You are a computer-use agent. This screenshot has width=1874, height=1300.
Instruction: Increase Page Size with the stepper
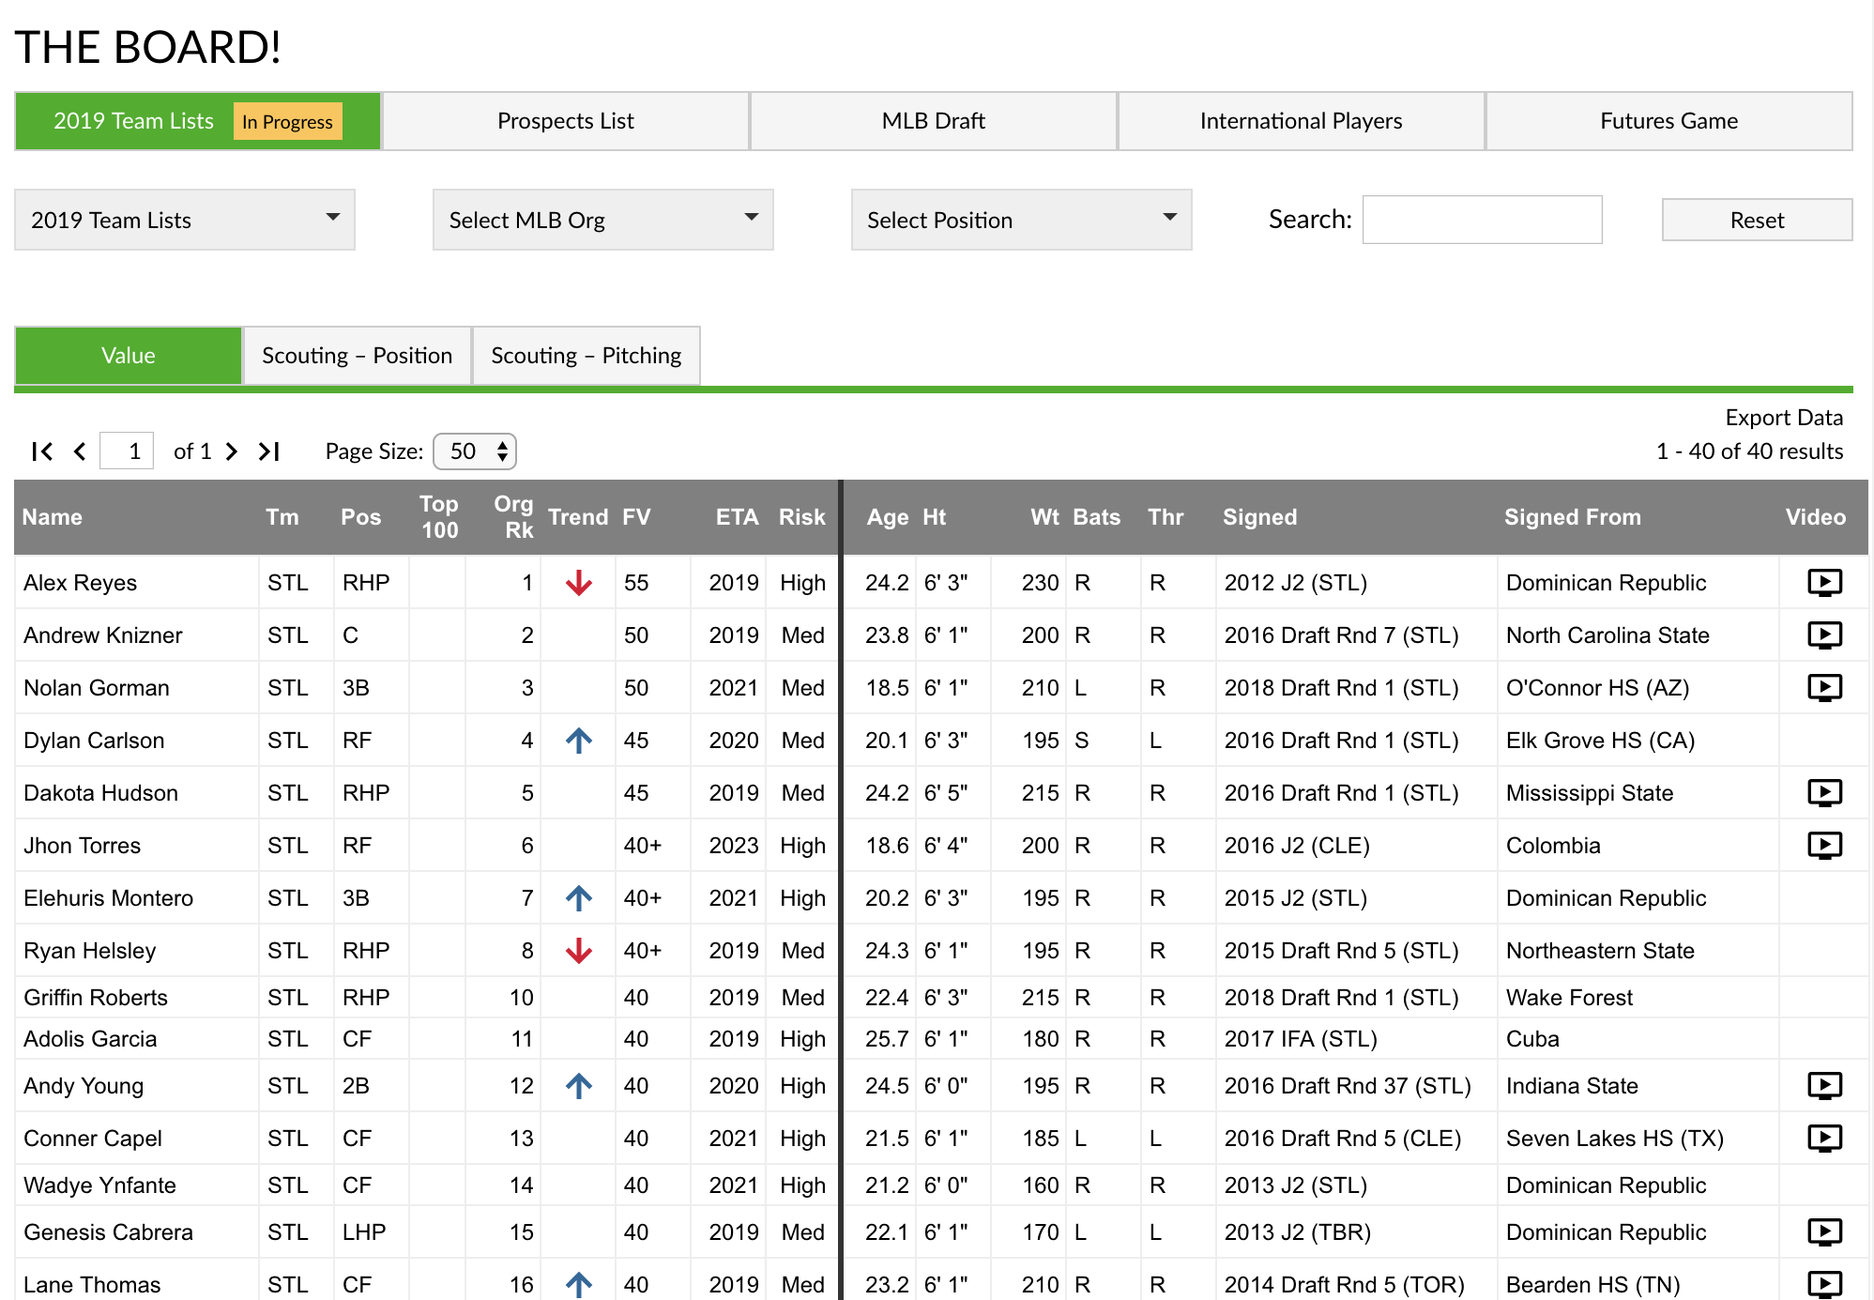point(504,445)
